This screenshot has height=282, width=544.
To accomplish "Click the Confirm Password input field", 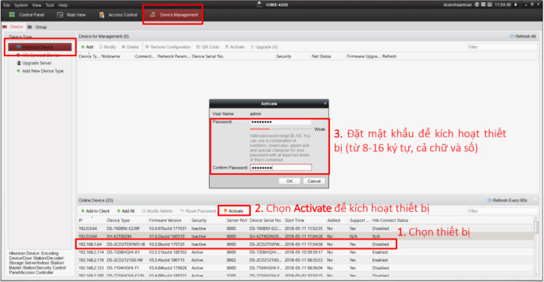I will point(281,168).
